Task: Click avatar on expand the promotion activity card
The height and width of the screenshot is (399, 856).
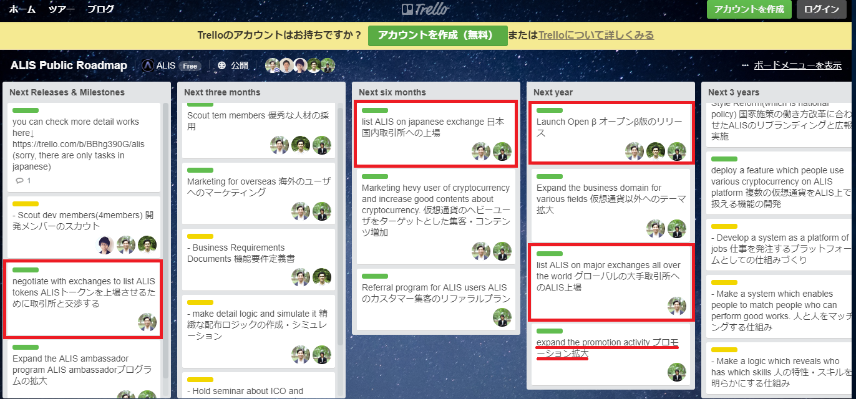Action: pyautogui.click(x=676, y=372)
